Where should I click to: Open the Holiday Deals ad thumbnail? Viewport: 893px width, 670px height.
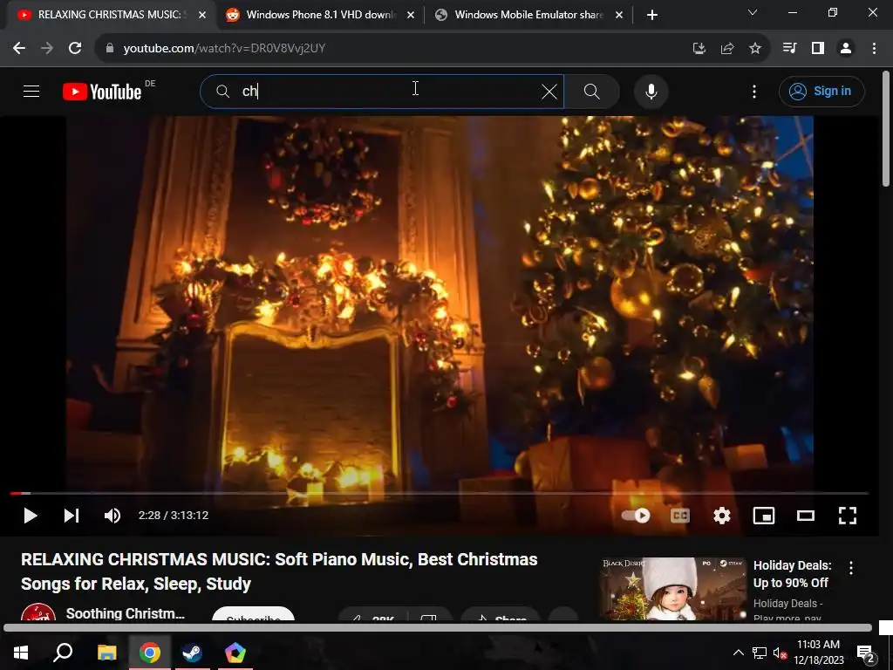(x=672, y=589)
